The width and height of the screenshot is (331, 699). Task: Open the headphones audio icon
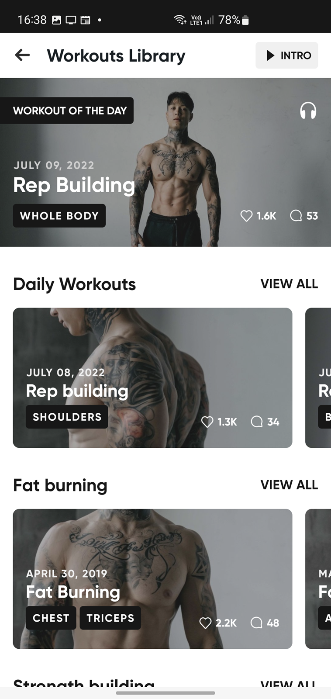coord(308,111)
